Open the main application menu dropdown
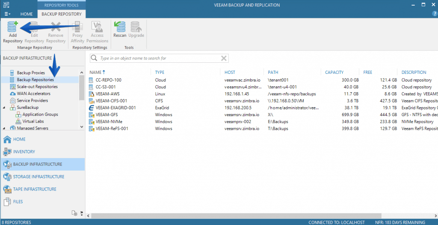The image size is (438, 225). 7,14
